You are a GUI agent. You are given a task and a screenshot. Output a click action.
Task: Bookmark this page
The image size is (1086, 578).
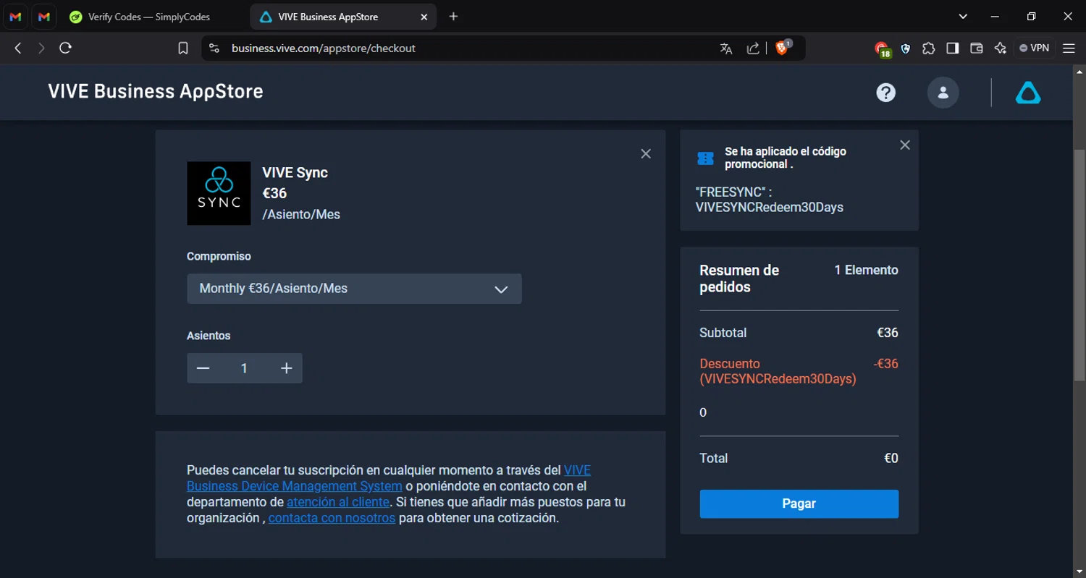[183, 48]
